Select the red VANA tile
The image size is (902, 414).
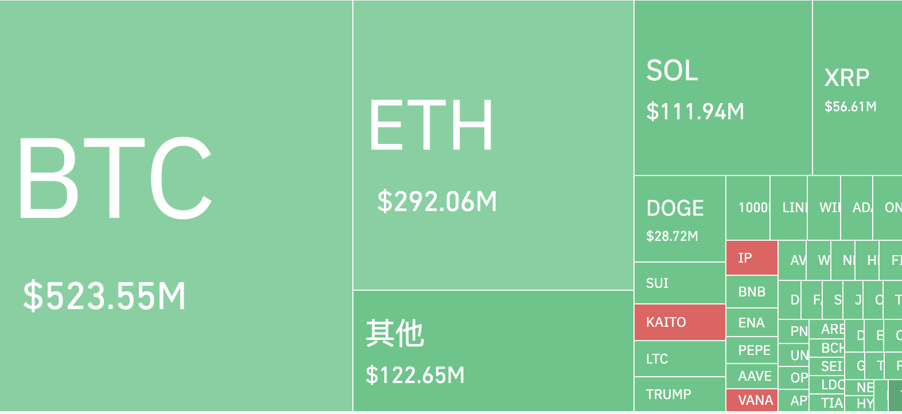point(752,400)
